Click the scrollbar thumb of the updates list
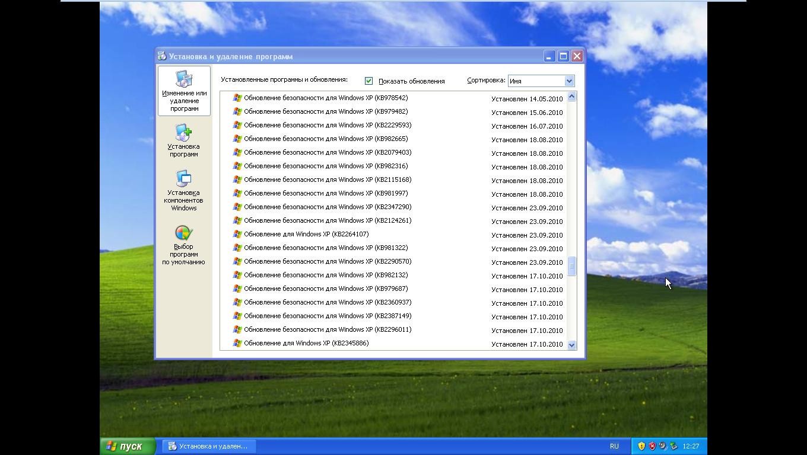Screen dimensions: 807x455 [572, 267]
